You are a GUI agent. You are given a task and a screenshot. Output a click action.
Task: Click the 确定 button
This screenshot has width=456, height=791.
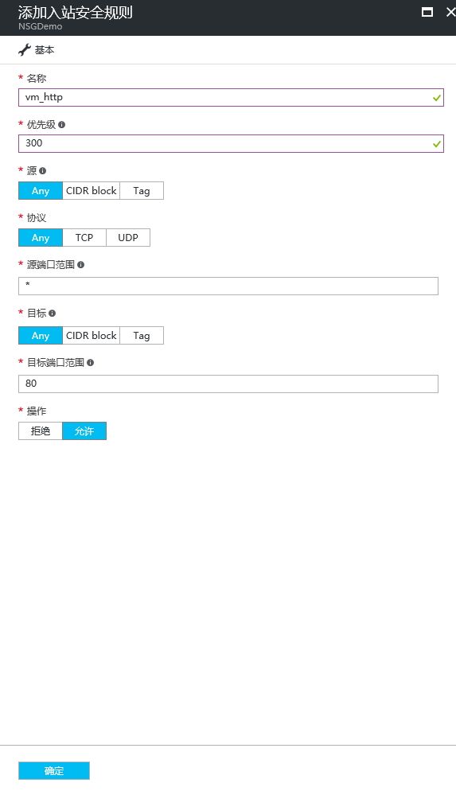pyautogui.click(x=54, y=771)
